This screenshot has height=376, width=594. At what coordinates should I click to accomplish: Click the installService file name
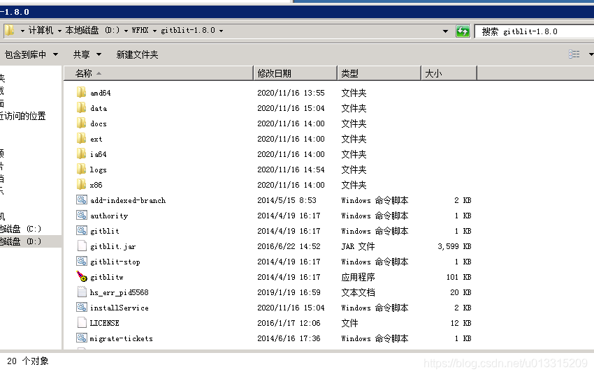point(119,308)
